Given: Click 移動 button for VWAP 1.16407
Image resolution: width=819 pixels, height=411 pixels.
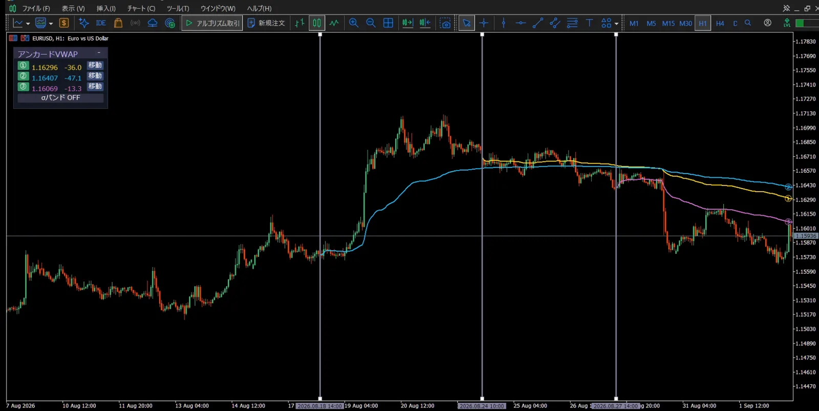Looking at the screenshot, I should (95, 76).
